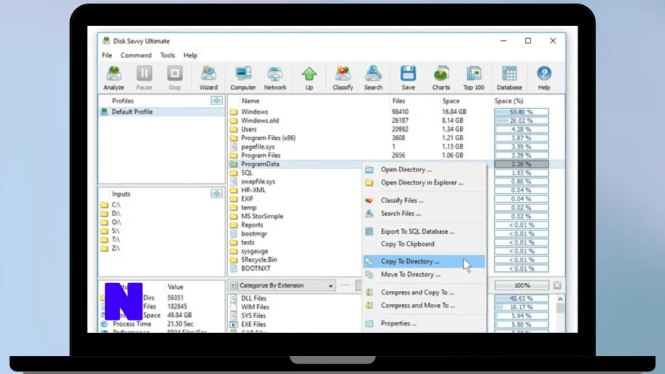Select the Z:\ input directory

coord(116,249)
